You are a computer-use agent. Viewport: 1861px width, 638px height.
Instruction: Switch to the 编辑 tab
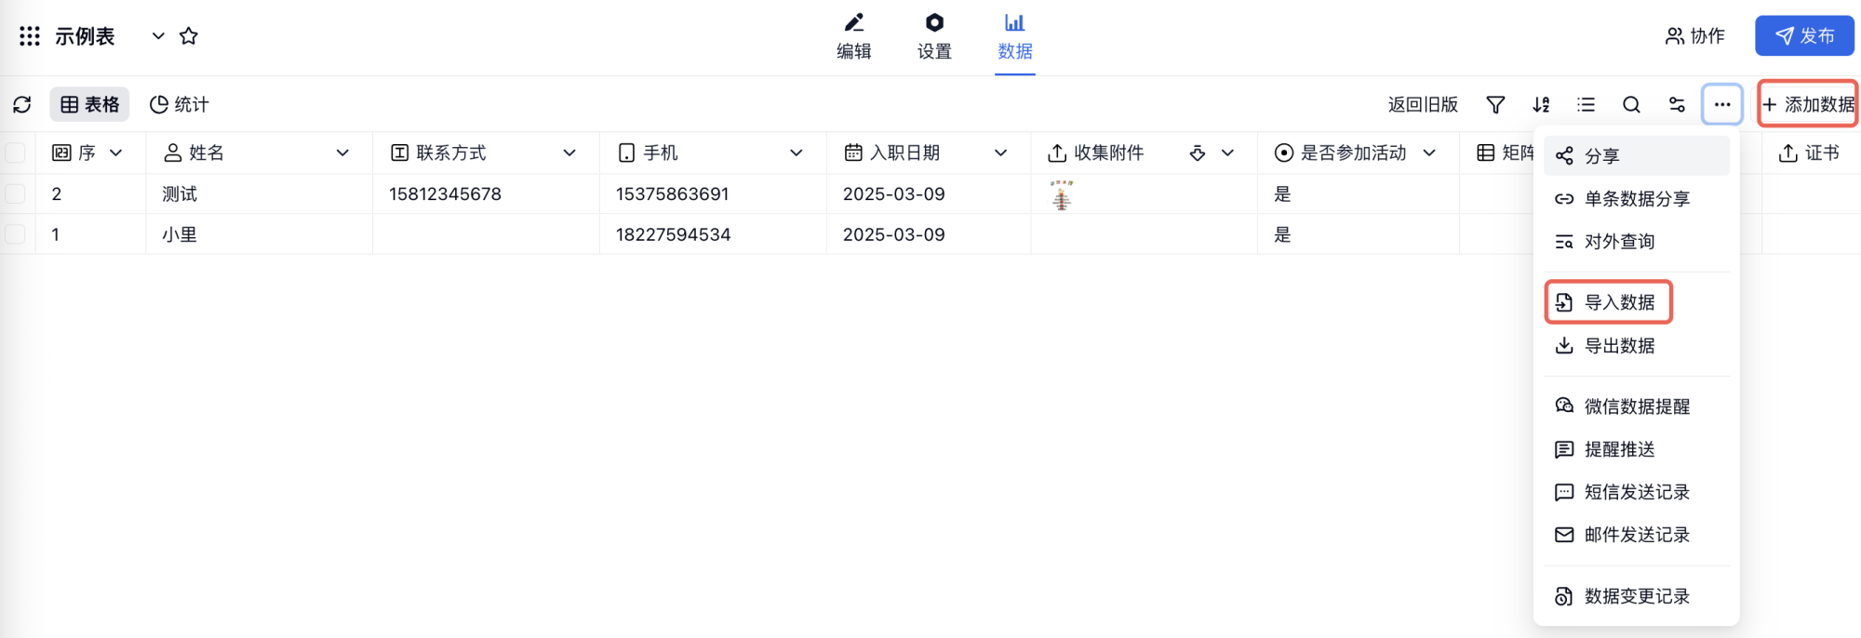point(854,37)
